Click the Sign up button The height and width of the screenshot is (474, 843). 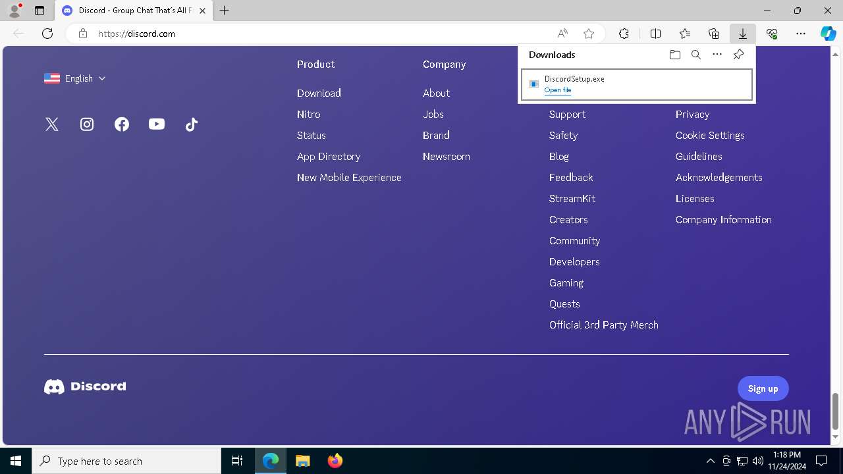coord(763,388)
